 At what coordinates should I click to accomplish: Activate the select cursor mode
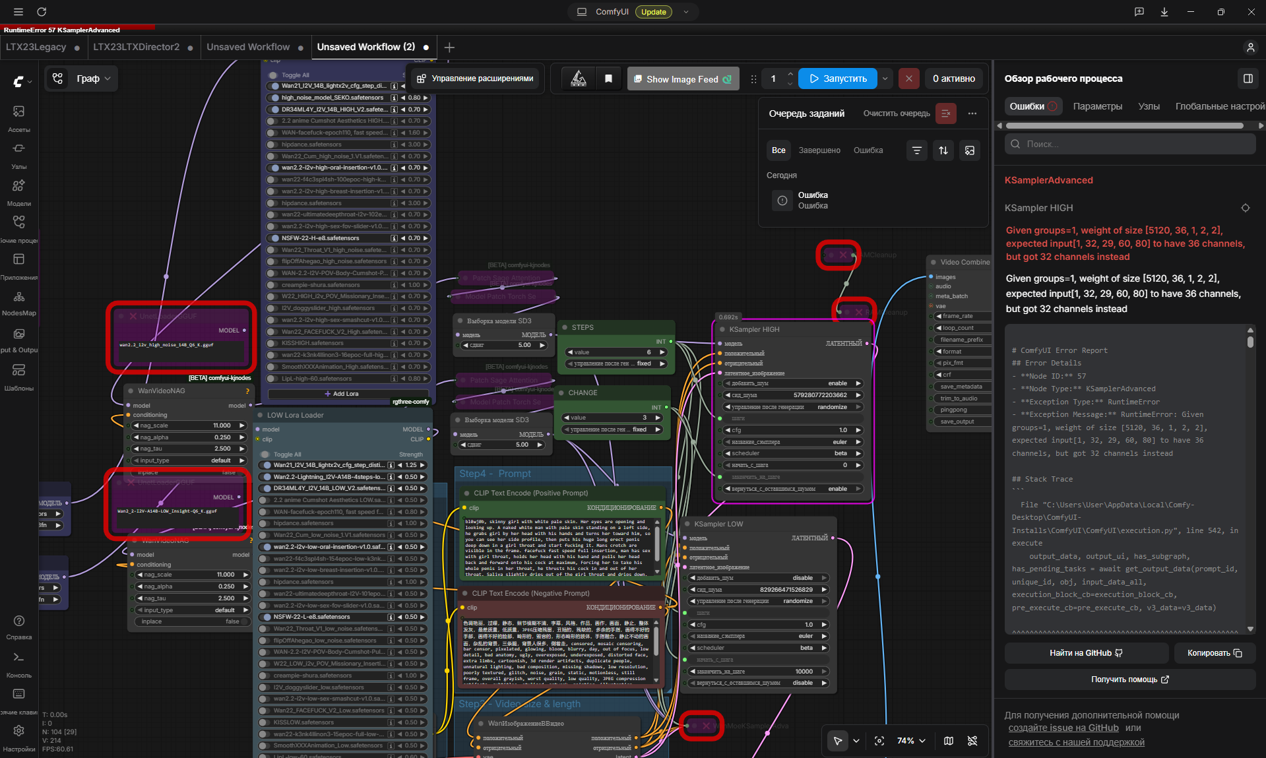(x=838, y=741)
